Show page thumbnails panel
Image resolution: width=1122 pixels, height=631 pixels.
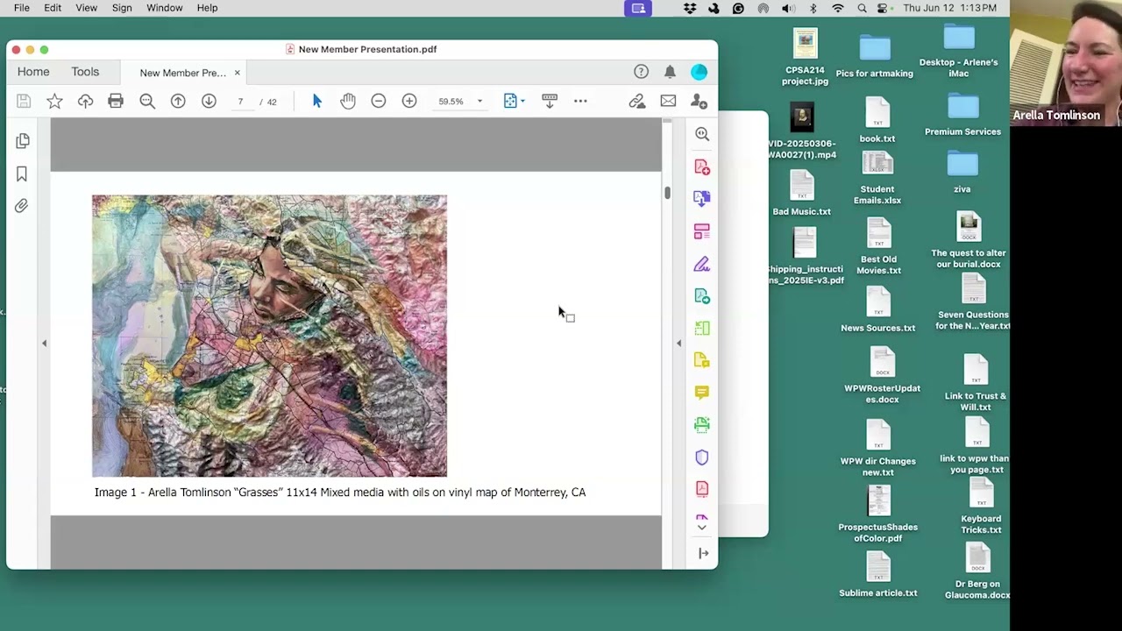tap(23, 141)
